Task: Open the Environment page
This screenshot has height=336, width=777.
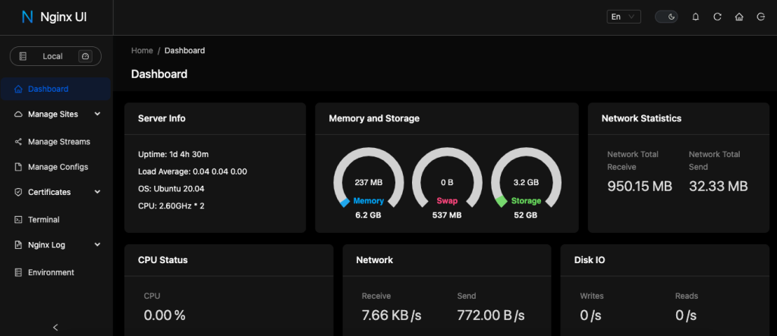Action: [x=51, y=272]
